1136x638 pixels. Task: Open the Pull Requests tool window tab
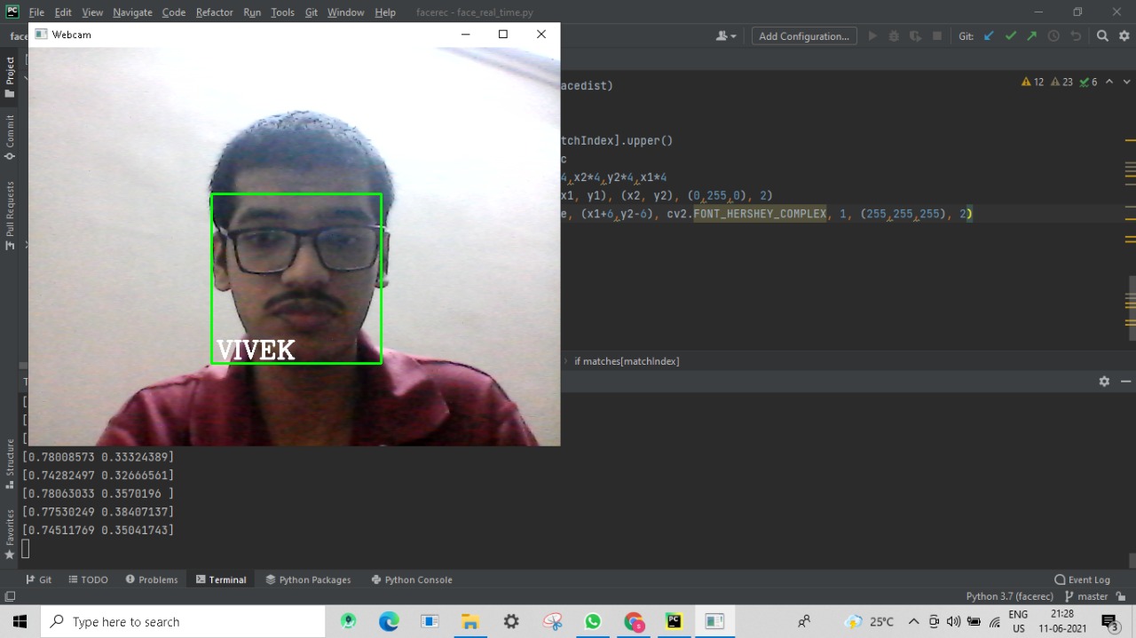click(10, 216)
